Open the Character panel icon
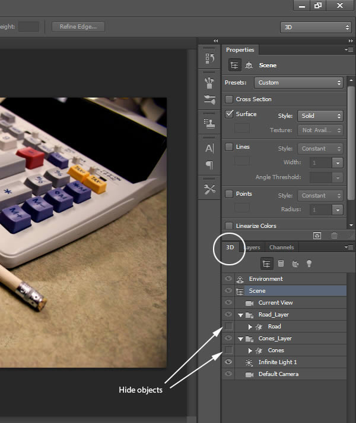This screenshot has height=423, width=356. (209, 148)
